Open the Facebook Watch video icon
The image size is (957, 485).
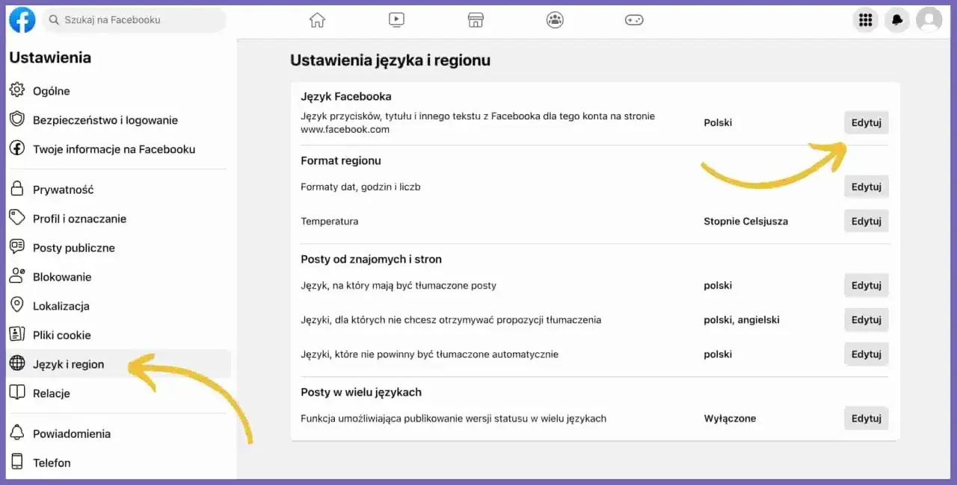(396, 20)
